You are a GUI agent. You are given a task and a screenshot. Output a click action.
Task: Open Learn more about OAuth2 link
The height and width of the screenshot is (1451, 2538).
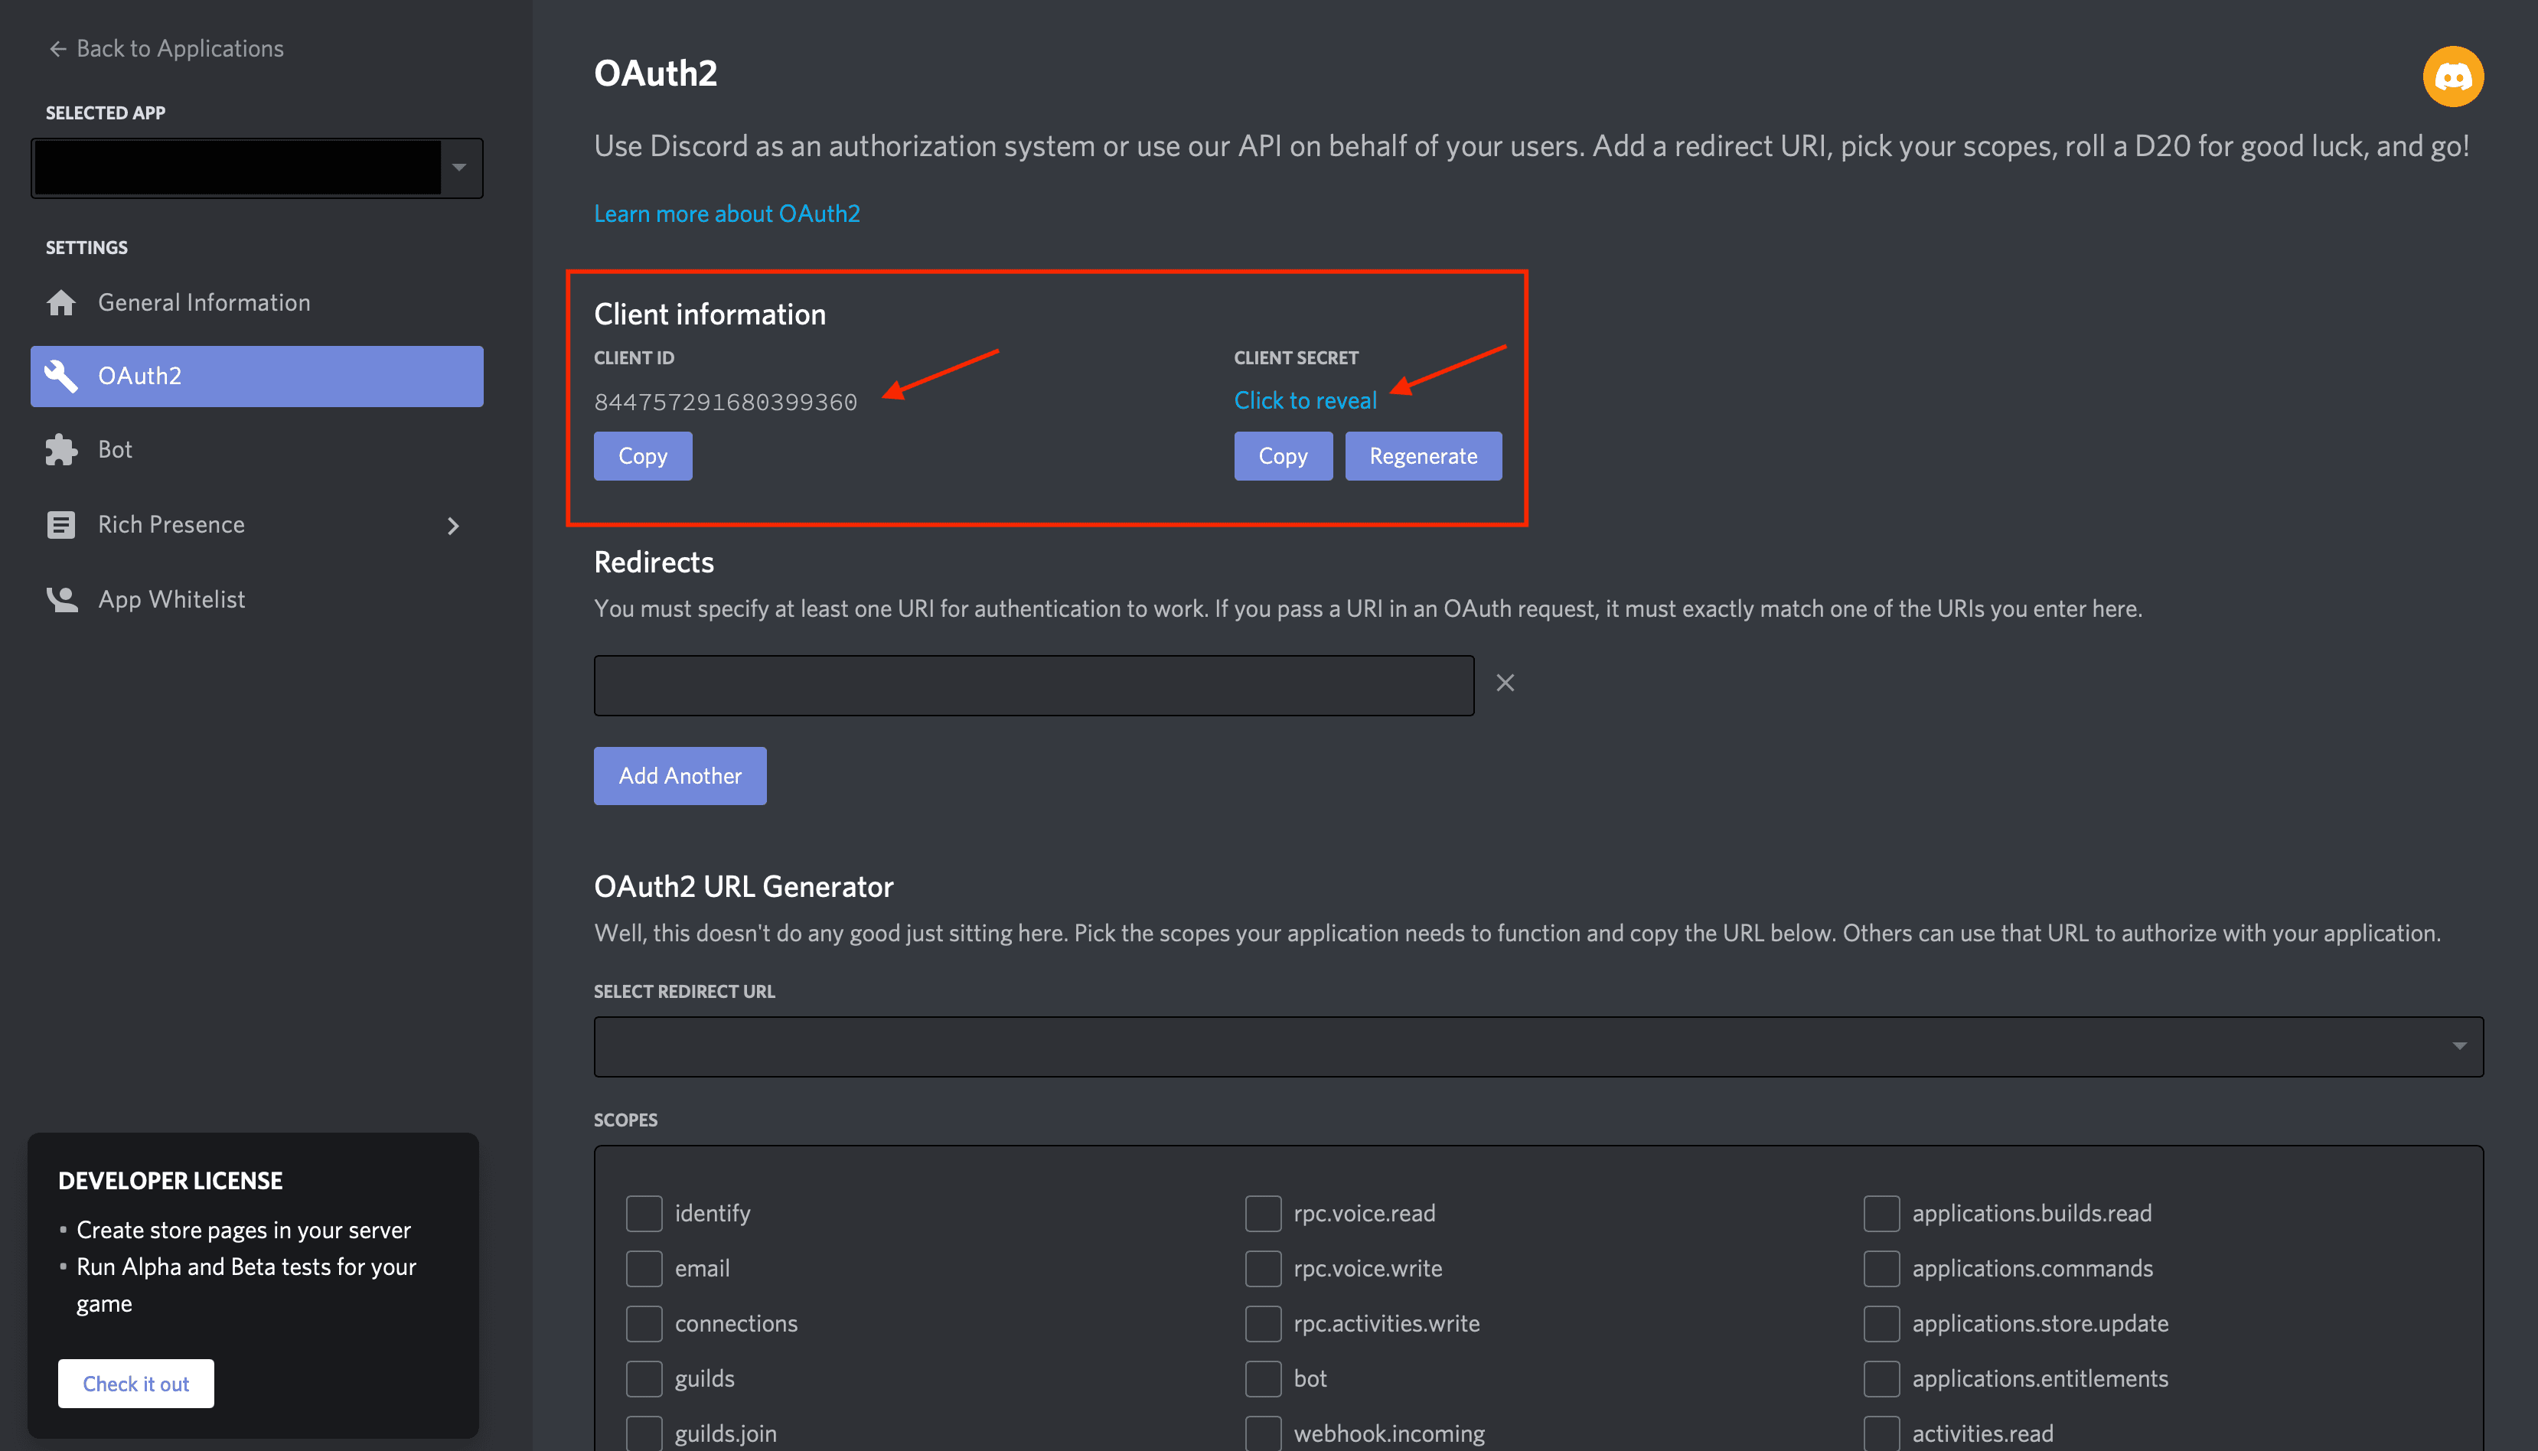726,214
